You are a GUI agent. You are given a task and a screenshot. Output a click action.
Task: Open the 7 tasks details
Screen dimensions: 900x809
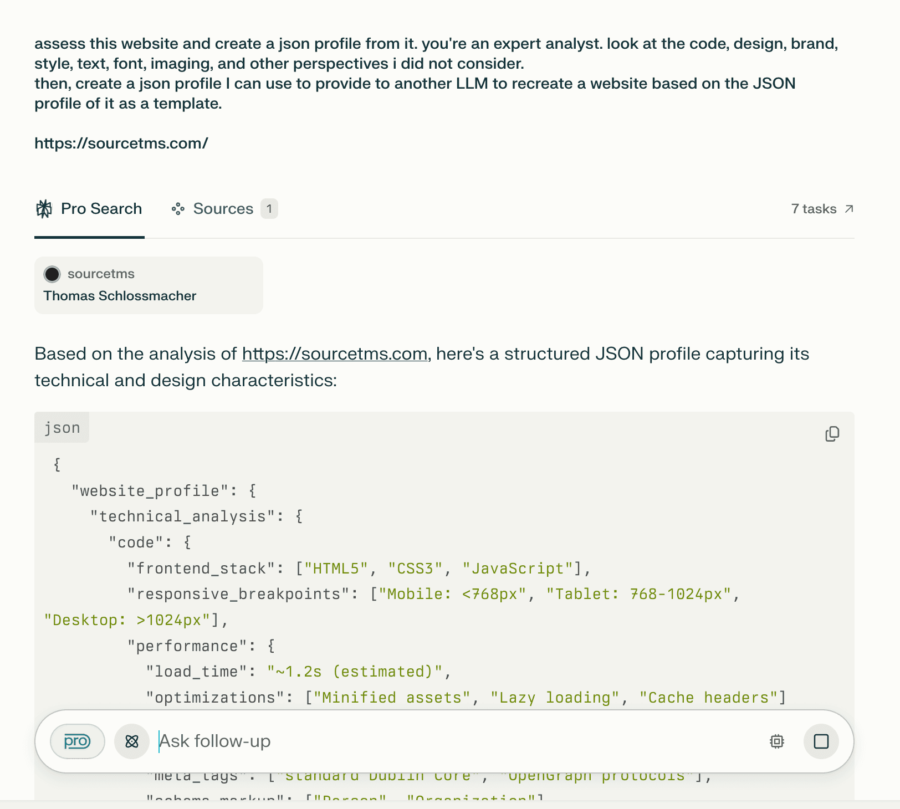pyautogui.click(x=814, y=209)
